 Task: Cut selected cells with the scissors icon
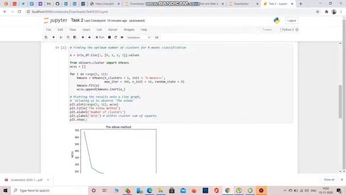pyautogui.click(x=61, y=37)
